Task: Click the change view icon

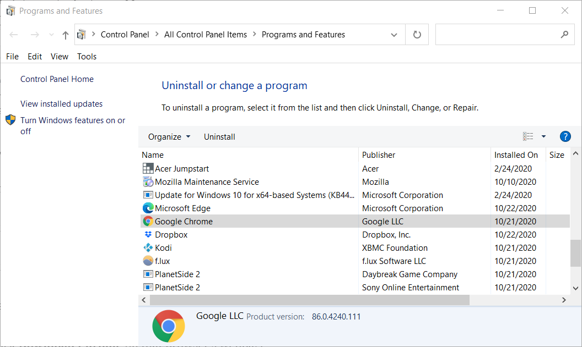Action: click(528, 136)
